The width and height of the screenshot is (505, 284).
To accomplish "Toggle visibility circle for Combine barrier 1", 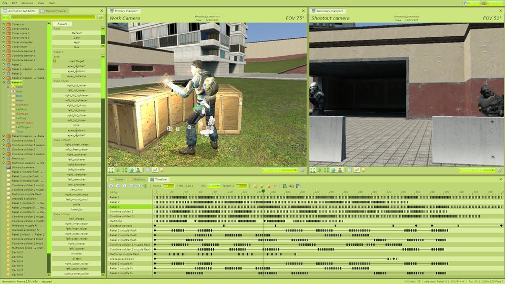I will [x=4, y=51].
